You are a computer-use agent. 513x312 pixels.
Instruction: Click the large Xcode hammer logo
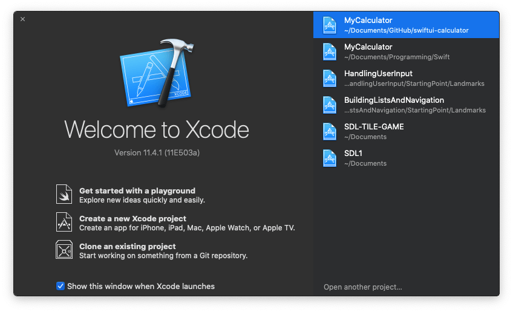pos(157,74)
